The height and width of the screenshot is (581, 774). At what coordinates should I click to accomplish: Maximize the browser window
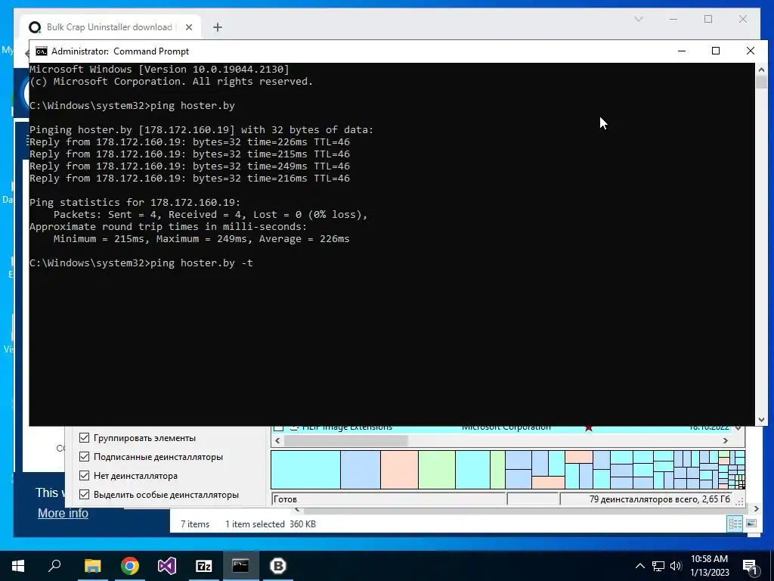pos(708,19)
